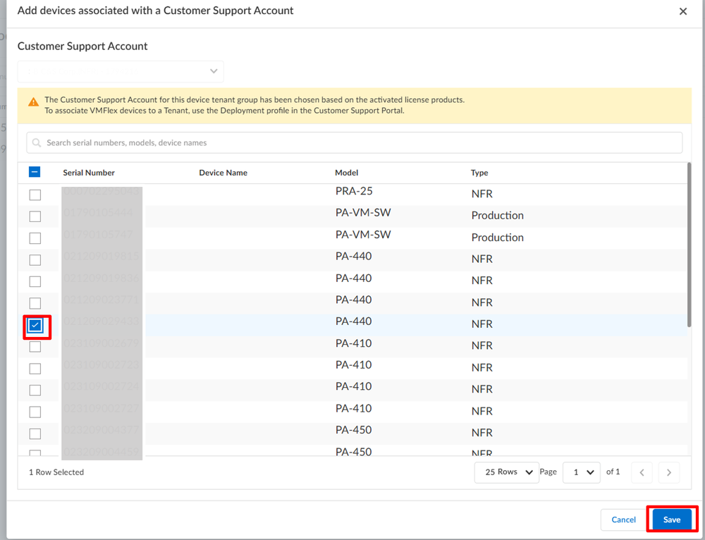Close the Add devices dialog with X

[x=682, y=11]
